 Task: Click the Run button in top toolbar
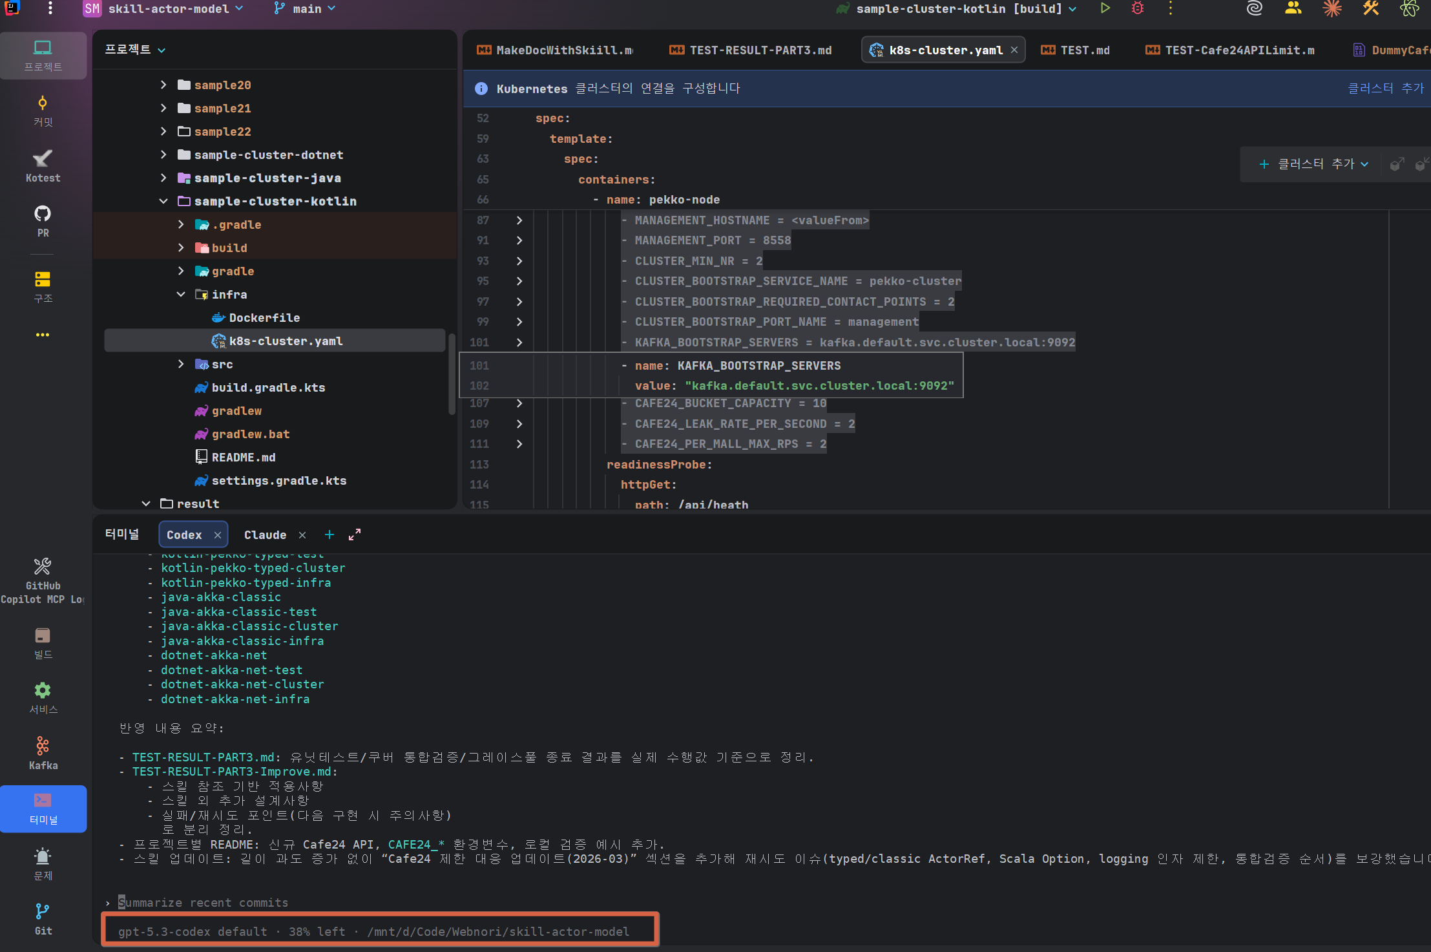(x=1105, y=8)
